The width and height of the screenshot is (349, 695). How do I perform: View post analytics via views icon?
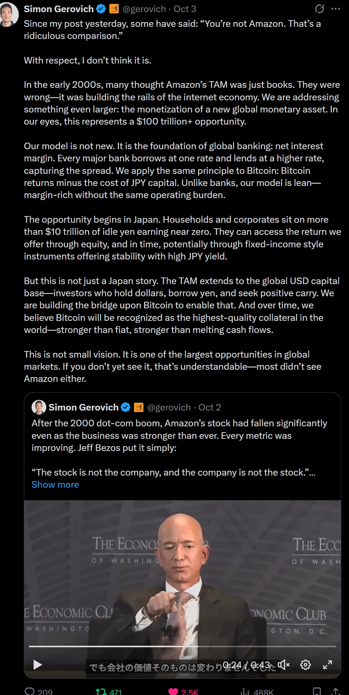pyautogui.click(x=245, y=691)
